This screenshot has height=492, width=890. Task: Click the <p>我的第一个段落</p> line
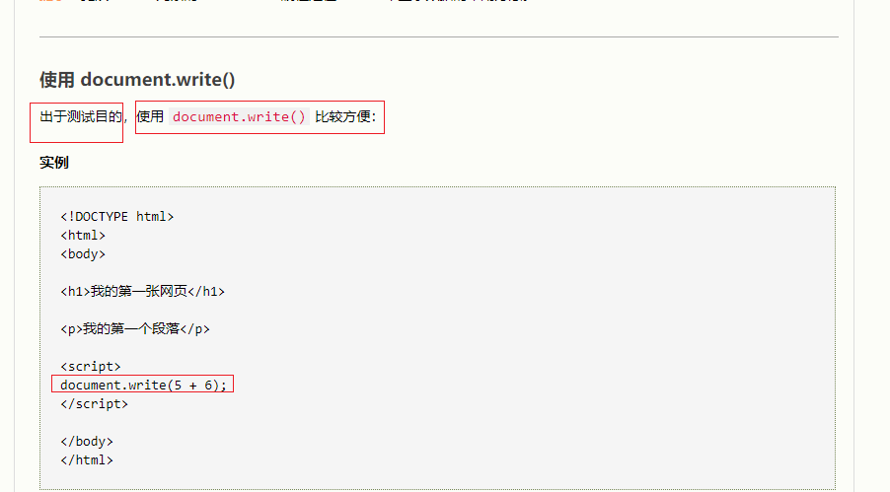point(135,329)
